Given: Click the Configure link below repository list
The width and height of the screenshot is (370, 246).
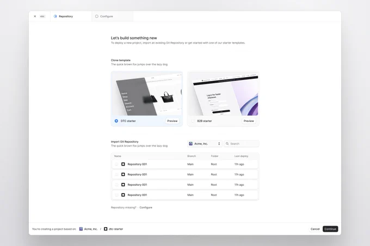Looking at the screenshot, I should coord(146,207).
